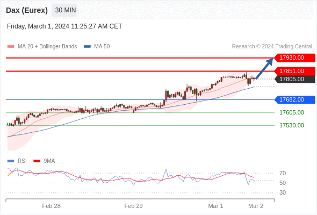Click 'MA 20 + Bollinger Bands' legend label
Screen dimensions: 317x215
pyautogui.click(x=47, y=47)
